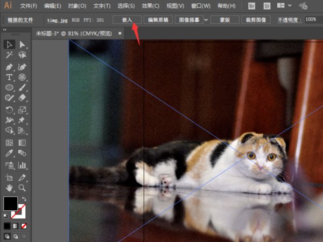Viewport: 323px width, 242px height.
Task: Open the 编辑(E) menu
Action: click(53, 6)
